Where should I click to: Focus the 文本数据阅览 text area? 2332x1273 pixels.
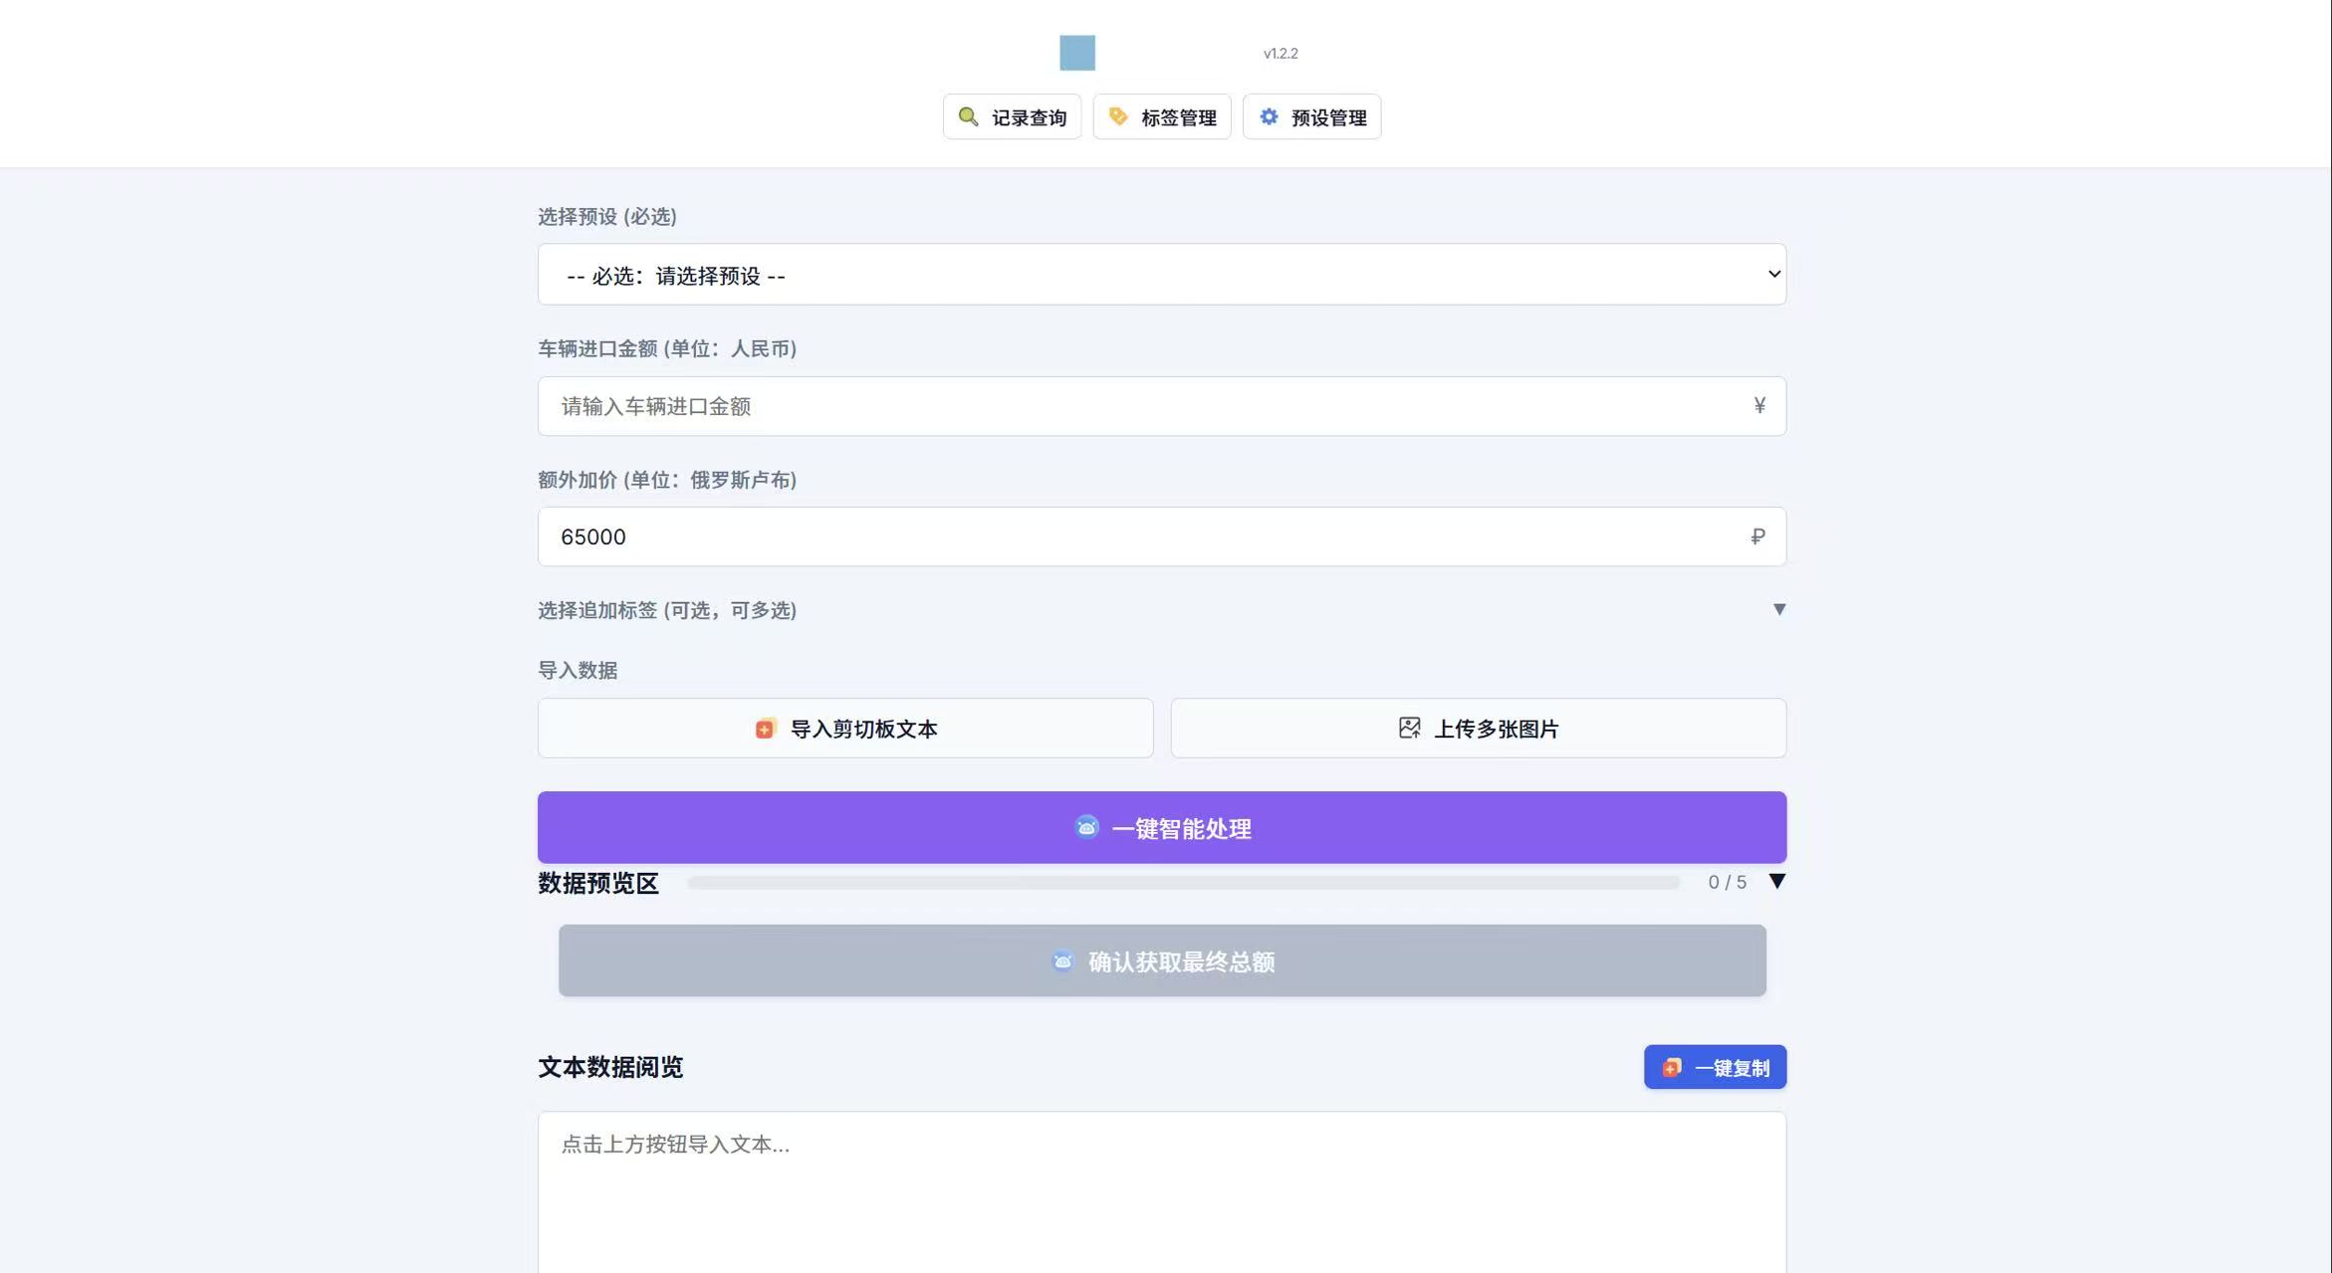coord(1162,1192)
